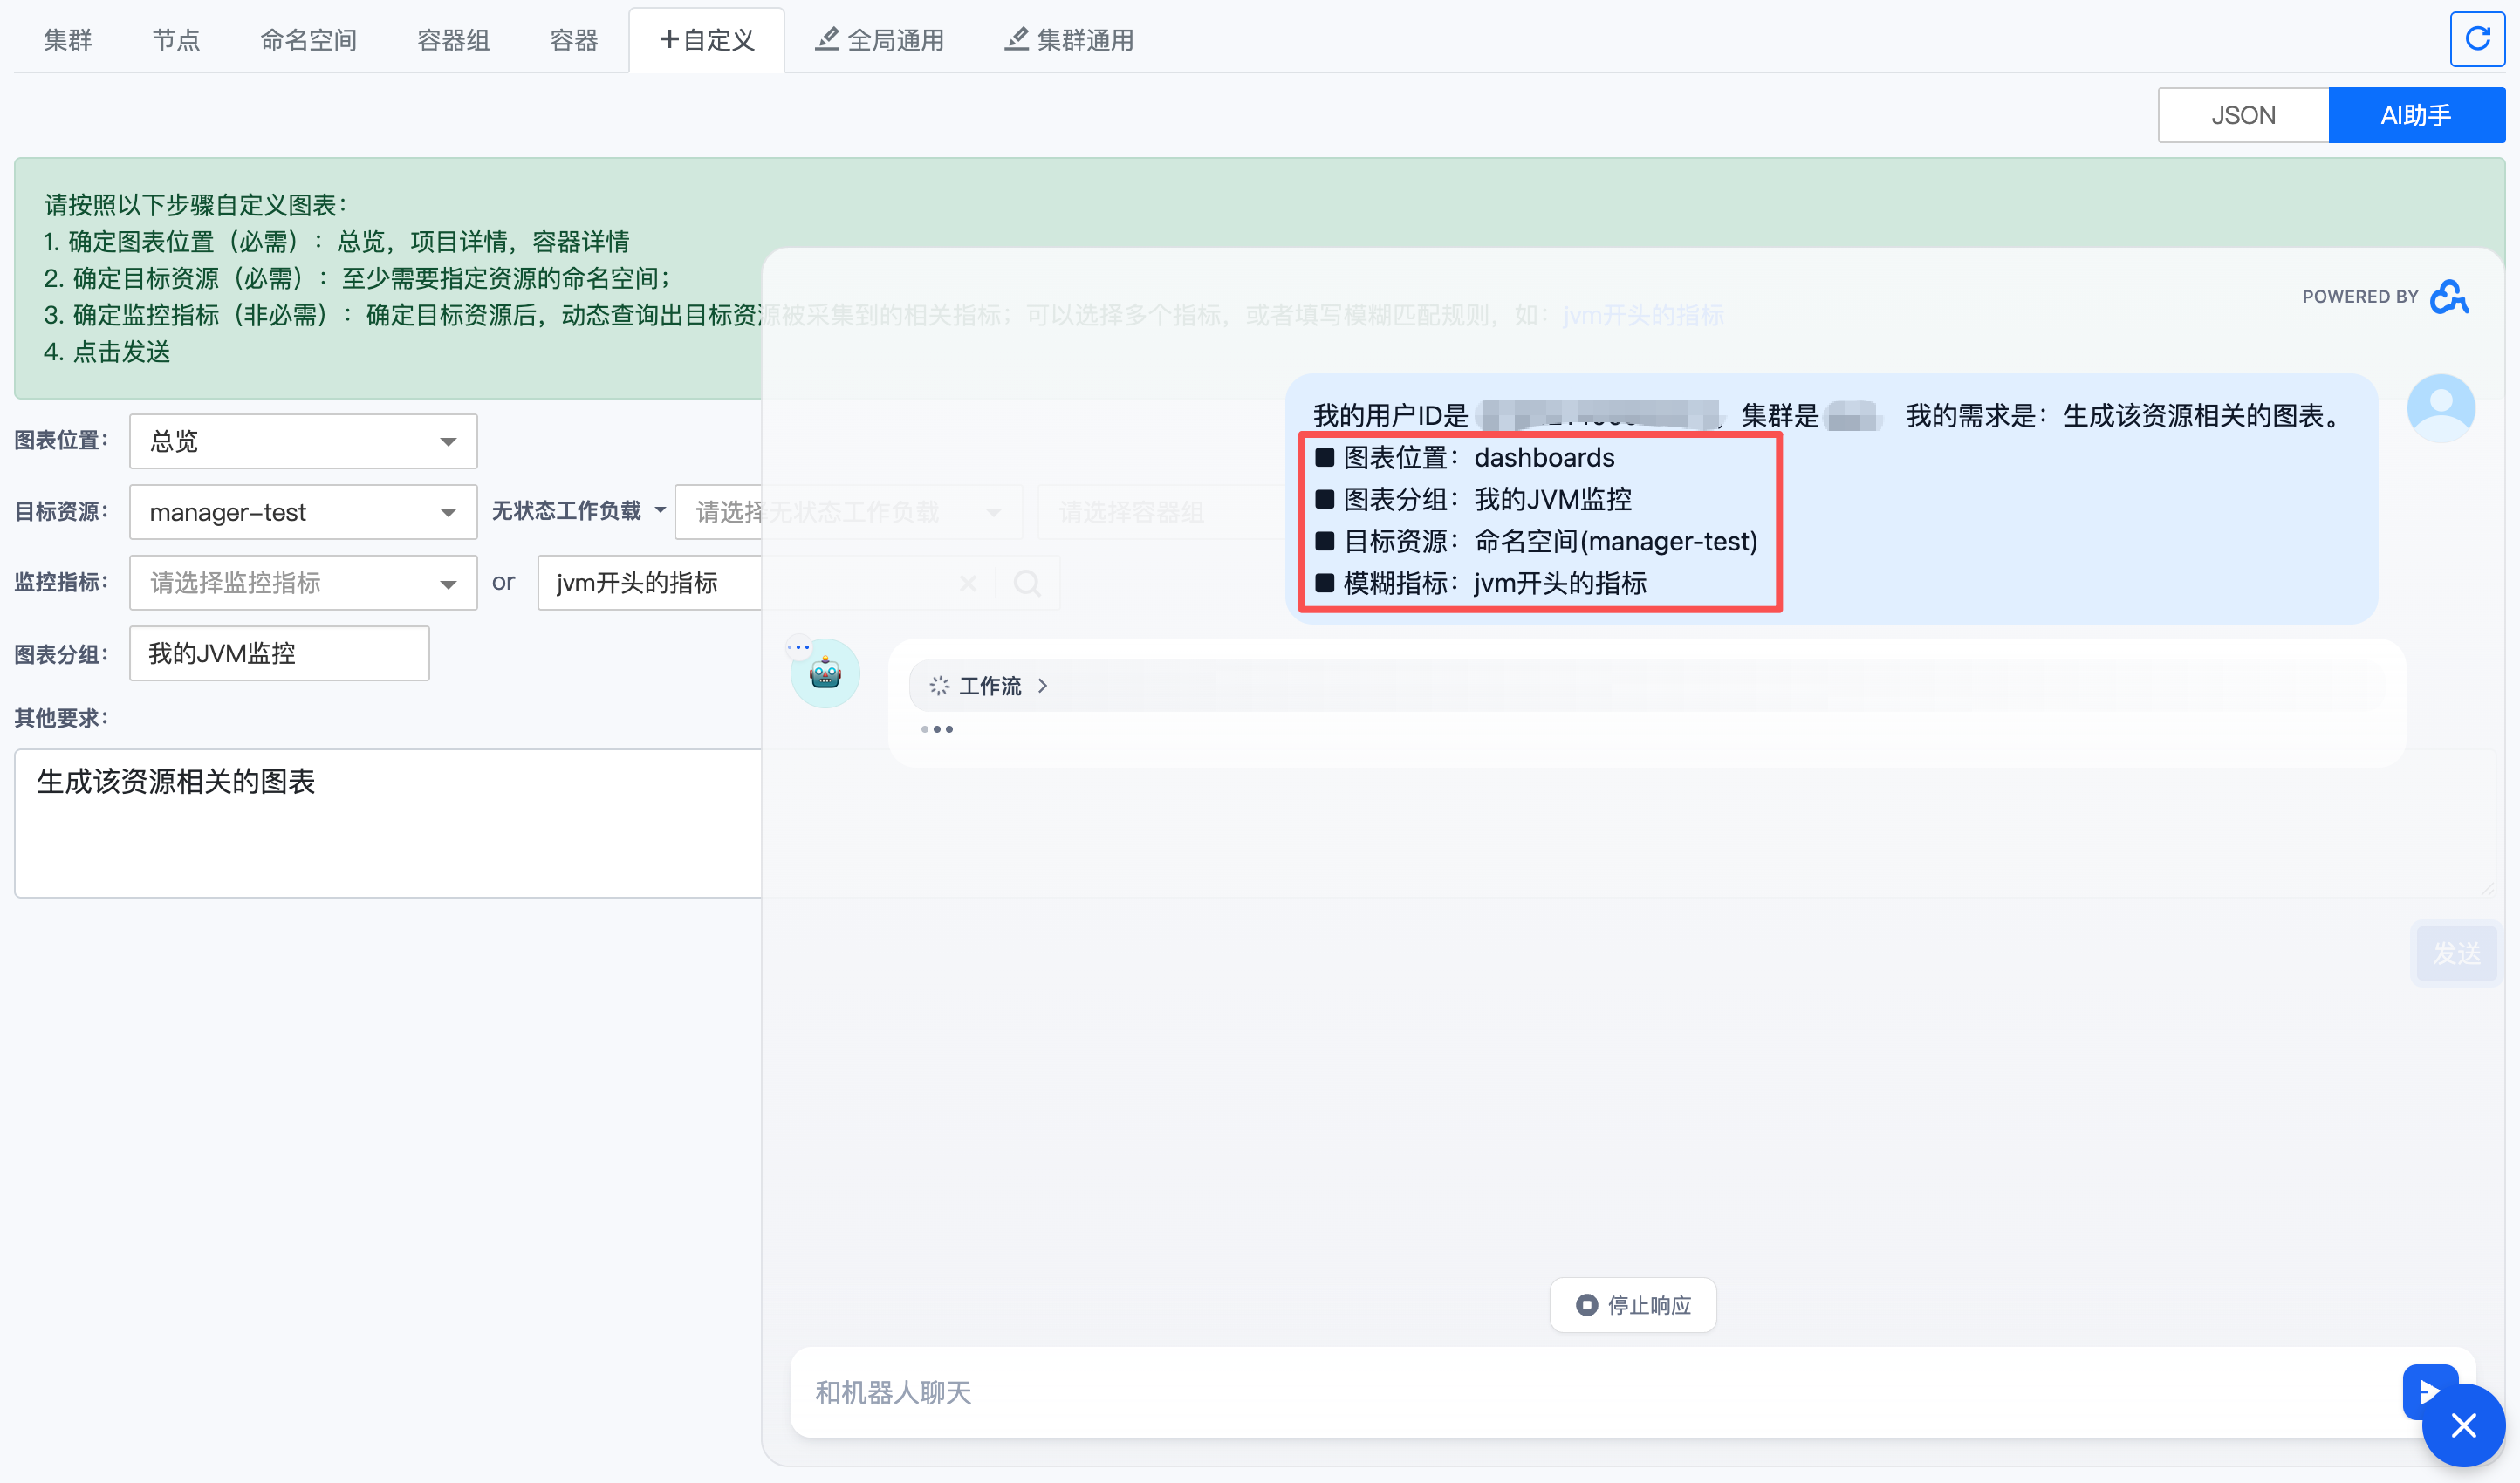Screen dimensions: 2520x1483
Task: Open the 图表位置 总览 dropdown
Action: point(303,441)
